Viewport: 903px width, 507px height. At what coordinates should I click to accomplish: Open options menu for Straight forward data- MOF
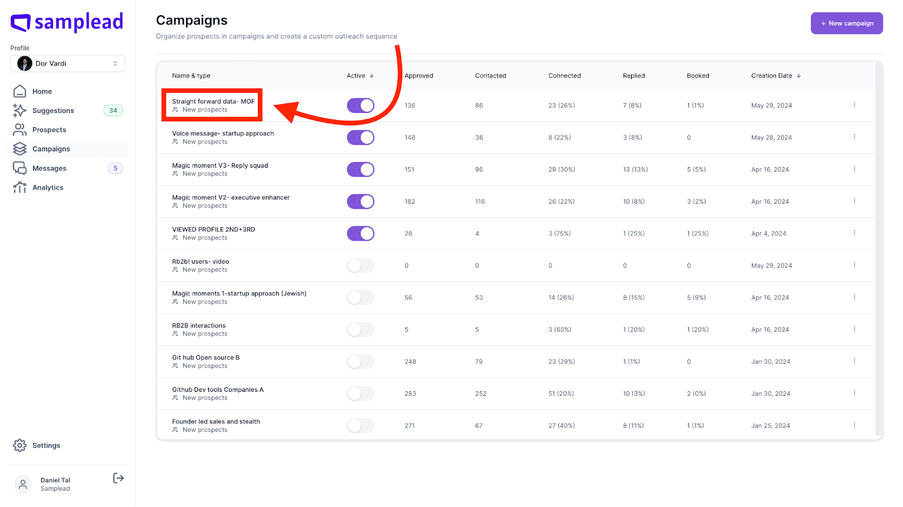click(x=854, y=105)
